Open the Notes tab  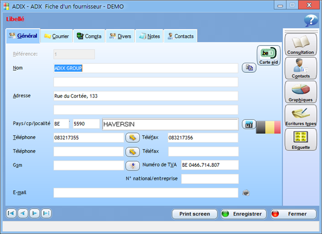(x=149, y=36)
